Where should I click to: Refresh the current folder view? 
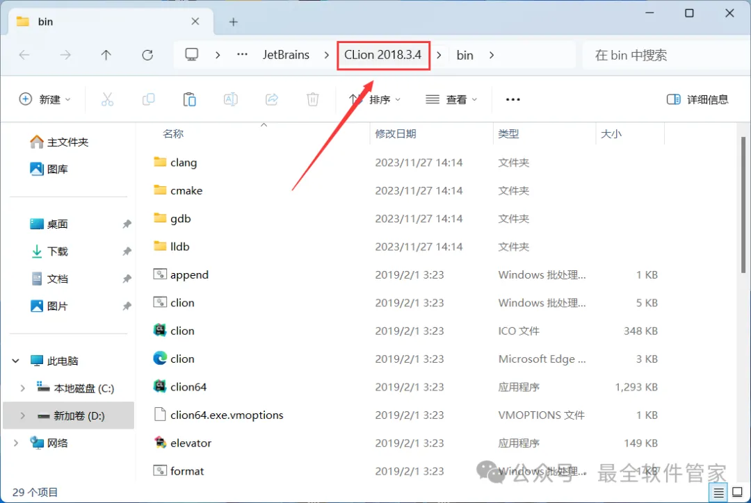click(147, 55)
